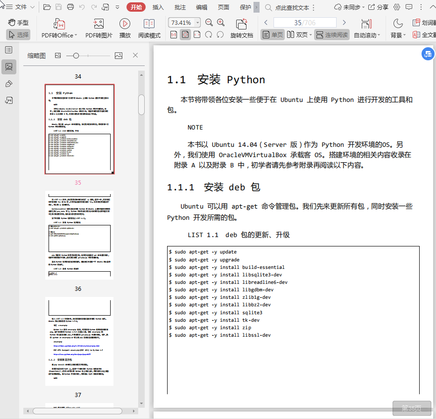Screen dimensions: 436x419
Task: Close the 缩略图 thumbnail panel
Action: point(135,56)
